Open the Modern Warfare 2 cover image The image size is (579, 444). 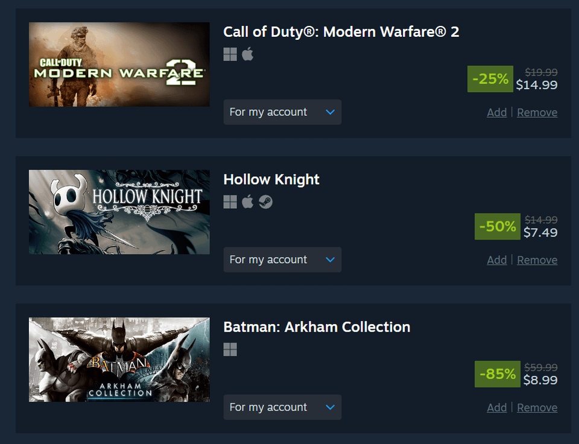coord(119,65)
